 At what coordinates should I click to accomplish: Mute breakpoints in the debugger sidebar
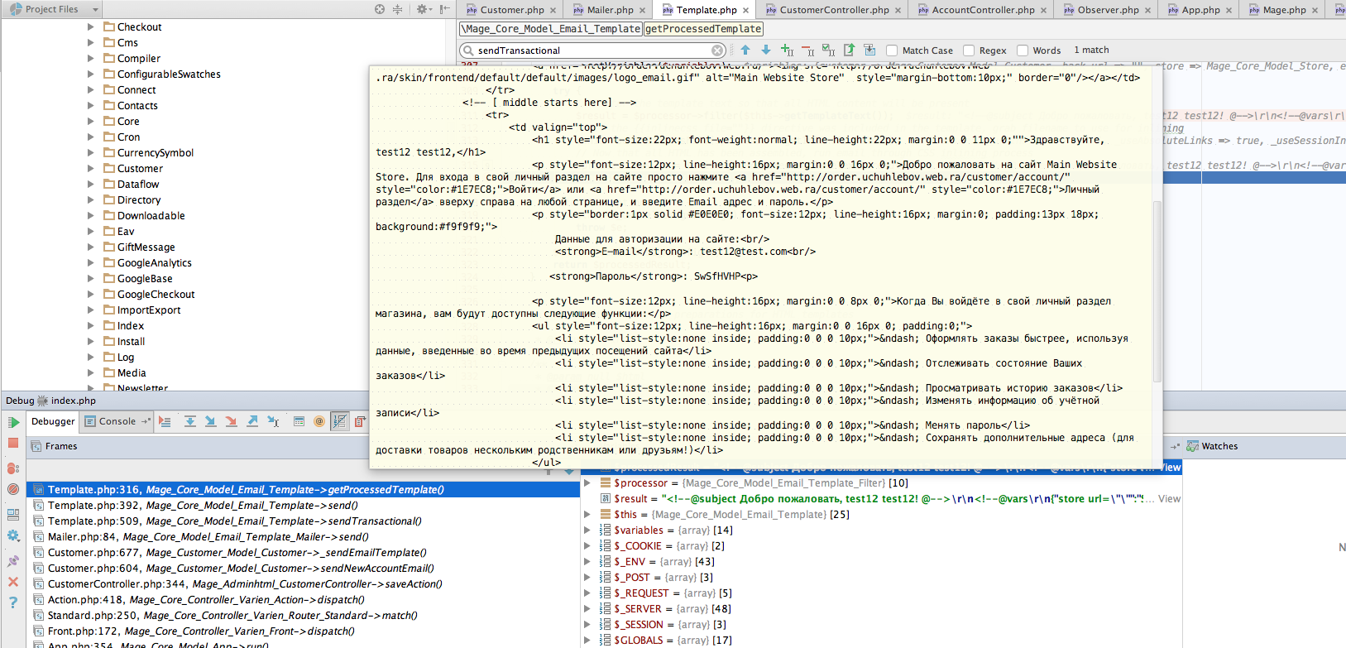[13, 489]
